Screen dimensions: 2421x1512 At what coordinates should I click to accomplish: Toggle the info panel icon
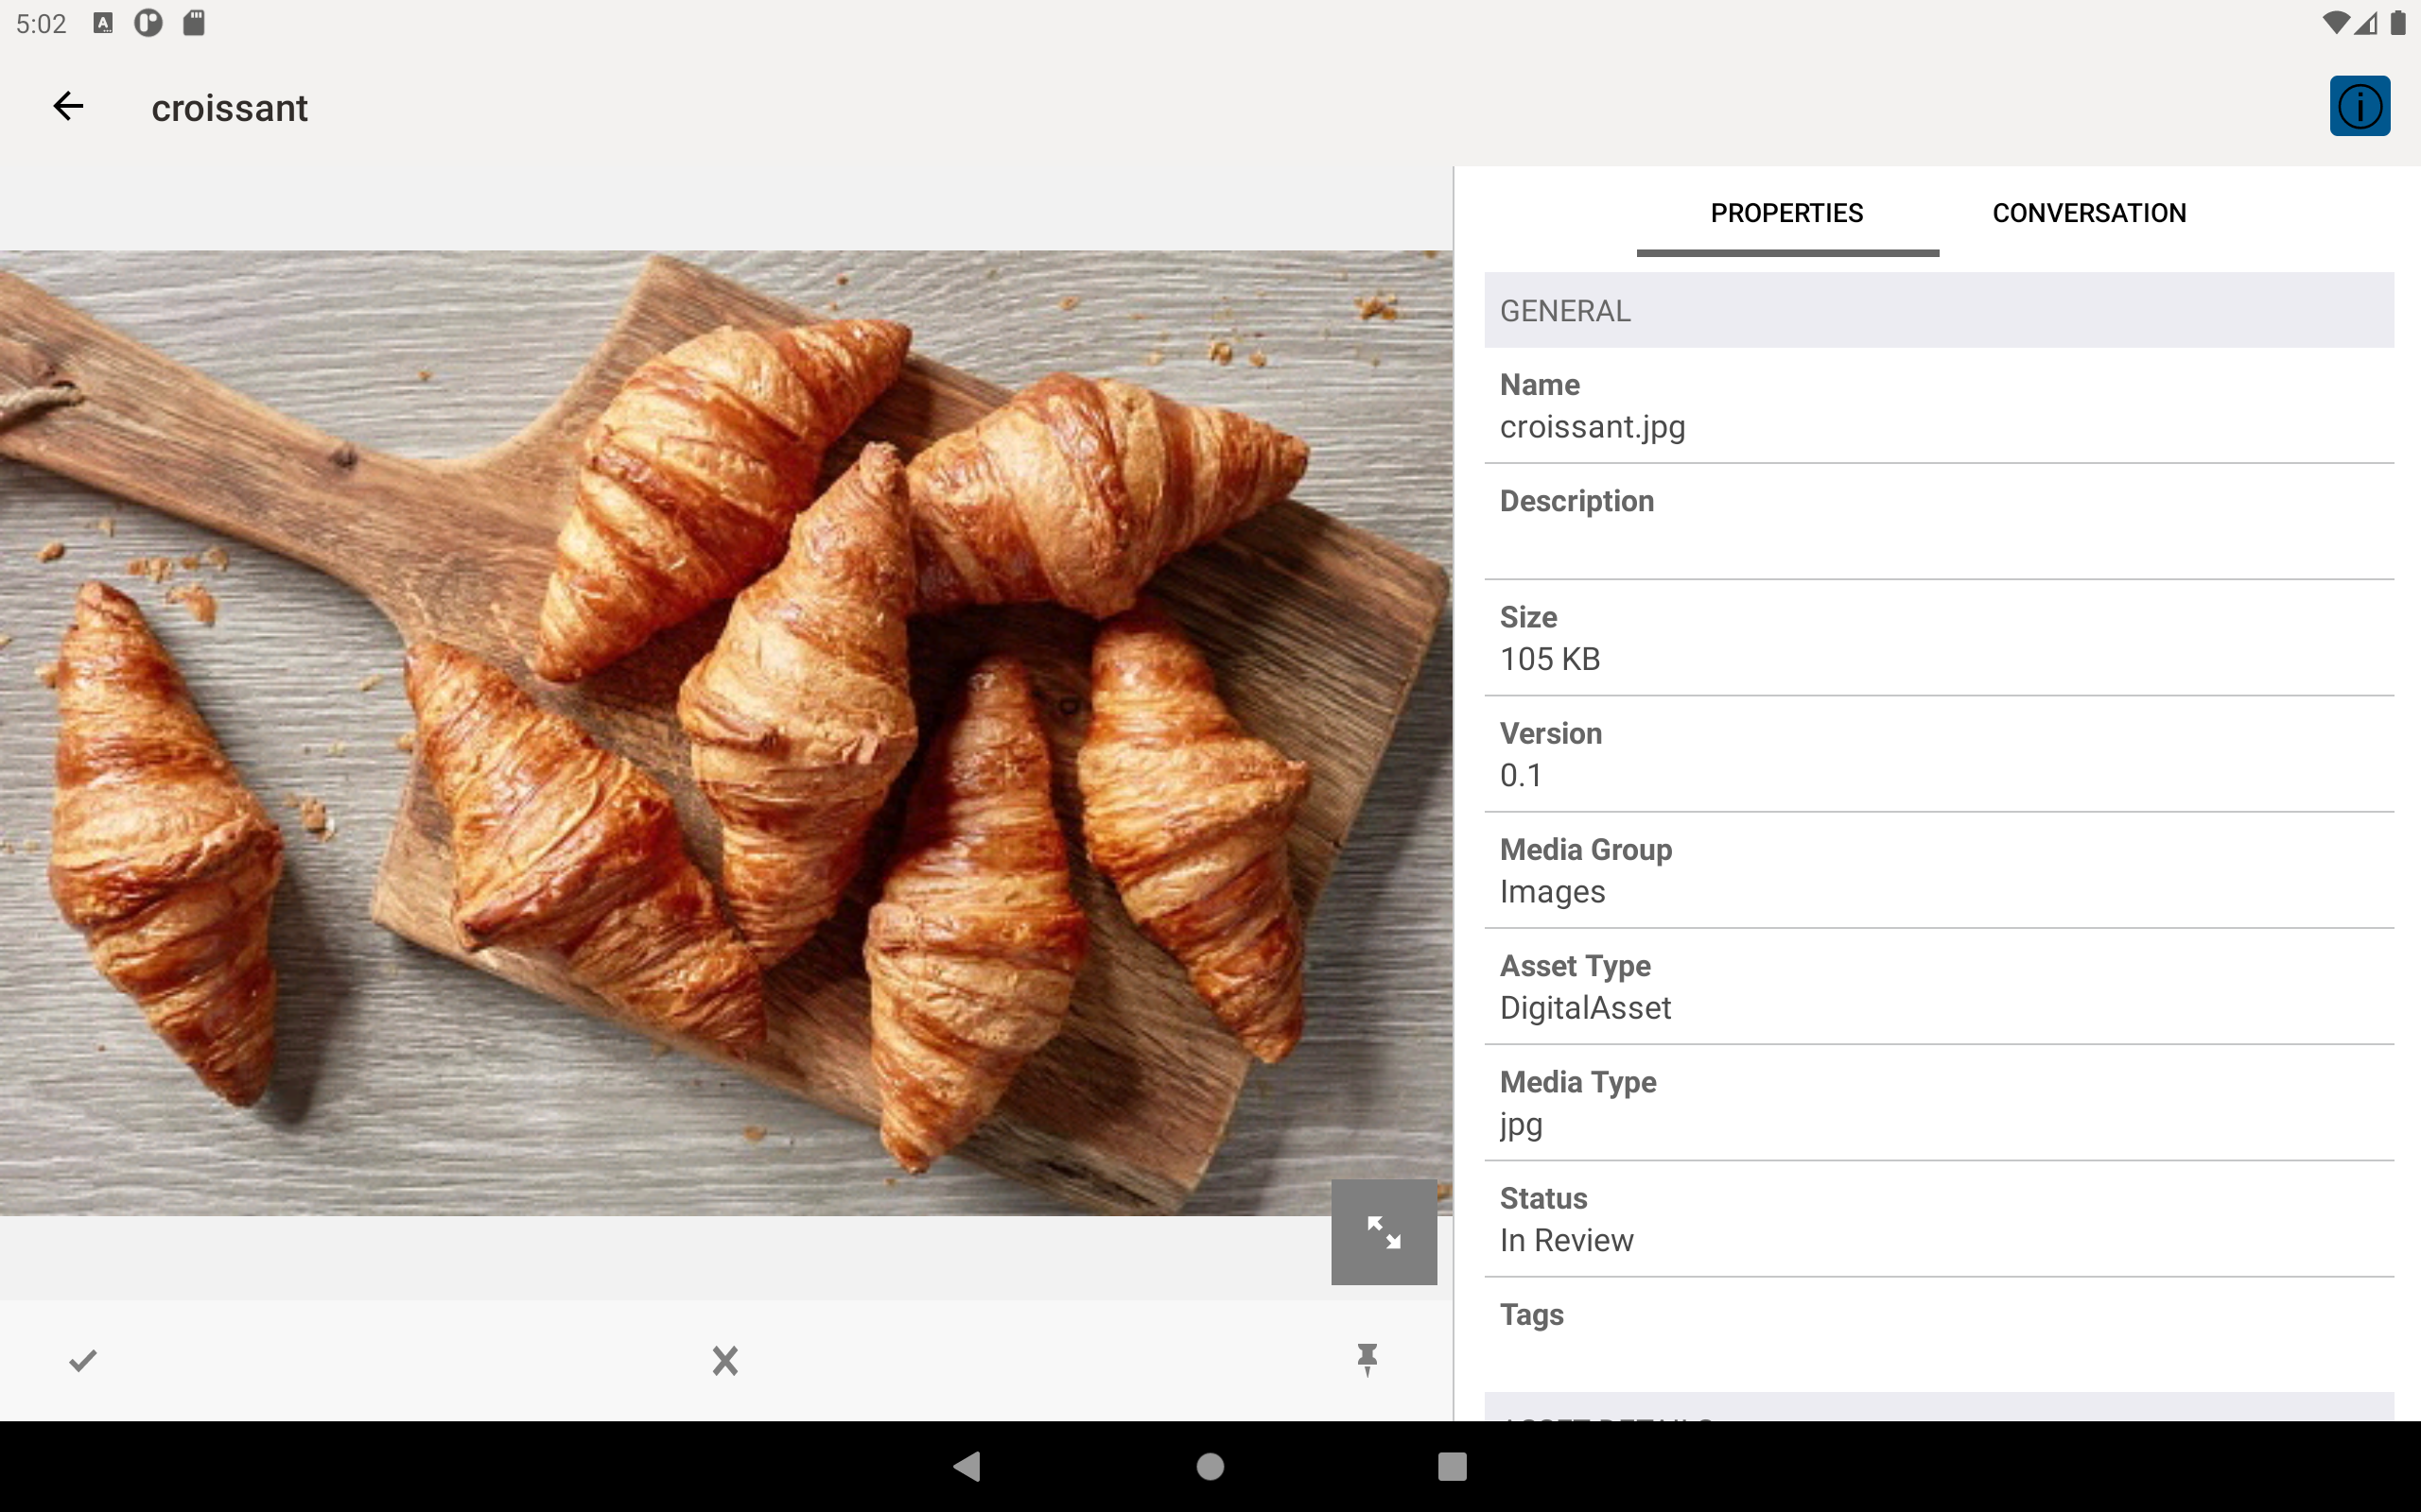pyautogui.click(x=2359, y=106)
